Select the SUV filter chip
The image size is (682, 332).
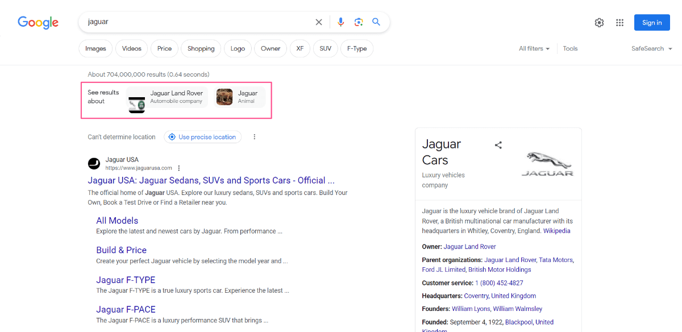click(326, 49)
